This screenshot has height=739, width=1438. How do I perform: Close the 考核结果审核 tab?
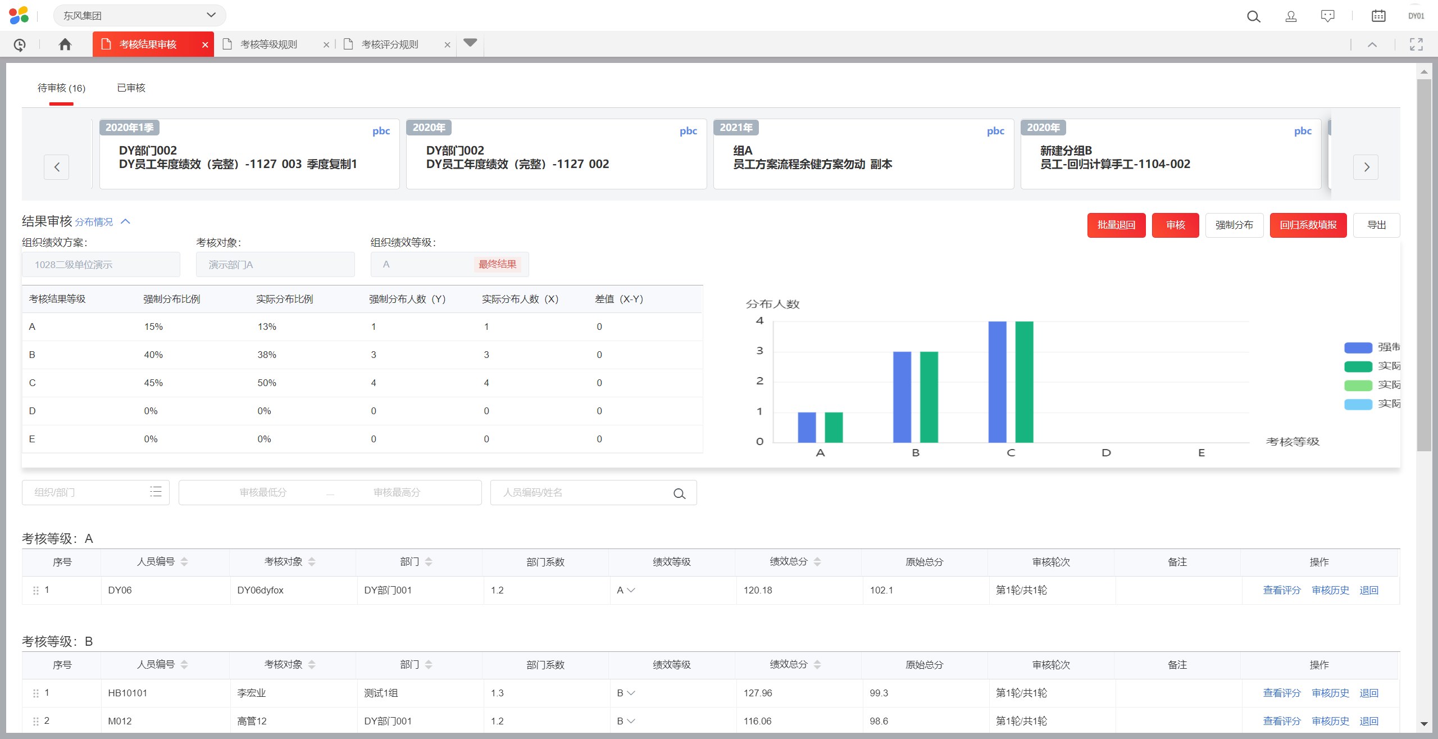(x=205, y=45)
